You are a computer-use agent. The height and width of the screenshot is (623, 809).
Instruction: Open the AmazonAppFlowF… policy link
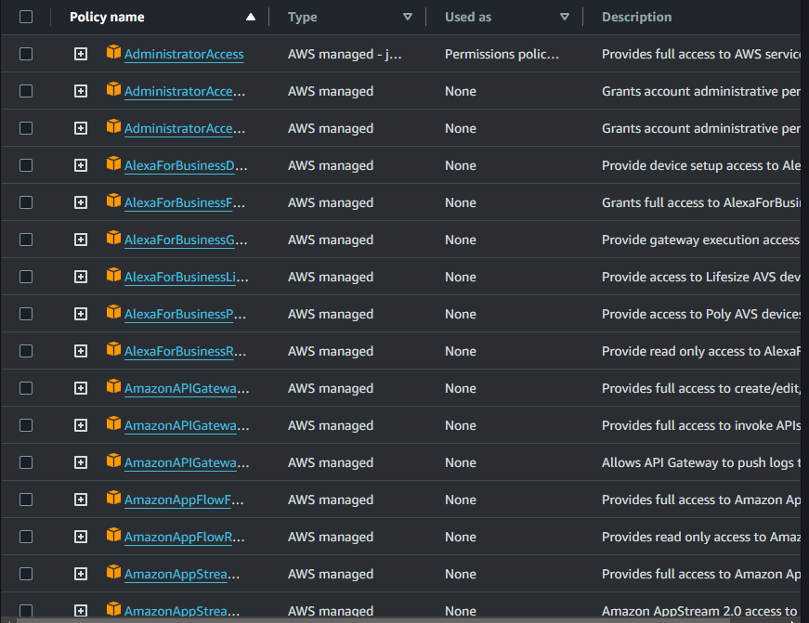click(184, 500)
